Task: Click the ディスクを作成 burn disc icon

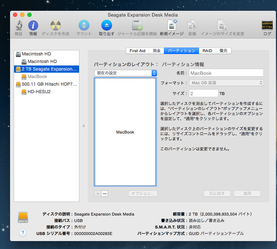Action: (55, 26)
